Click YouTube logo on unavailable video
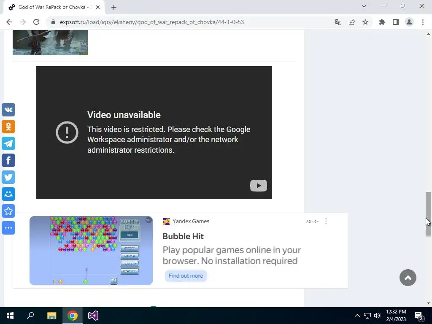Screen dimensions: 432x324 coord(259,186)
